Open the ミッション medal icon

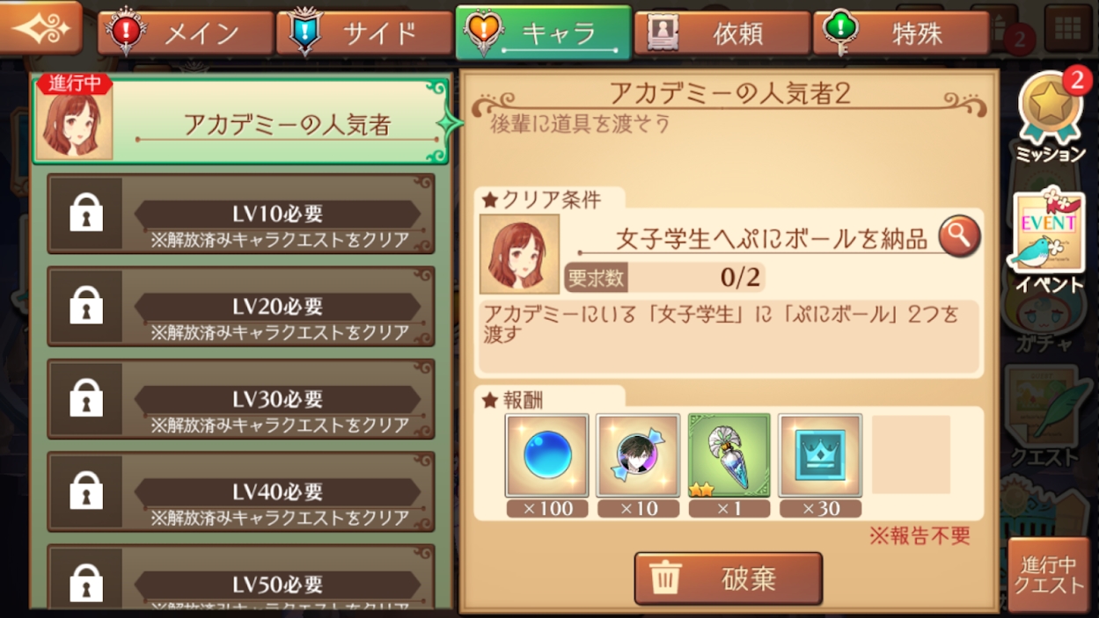[1051, 115]
